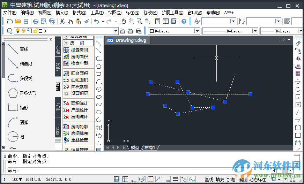The height and width of the screenshot is (184, 304).
Task: Select the Polygon tool in vertical toolbar
Action: pyautogui.click(x=99, y=66)
